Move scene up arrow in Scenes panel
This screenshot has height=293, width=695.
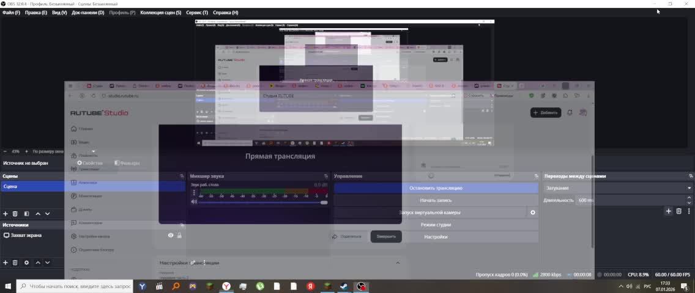tap(38, 214)
